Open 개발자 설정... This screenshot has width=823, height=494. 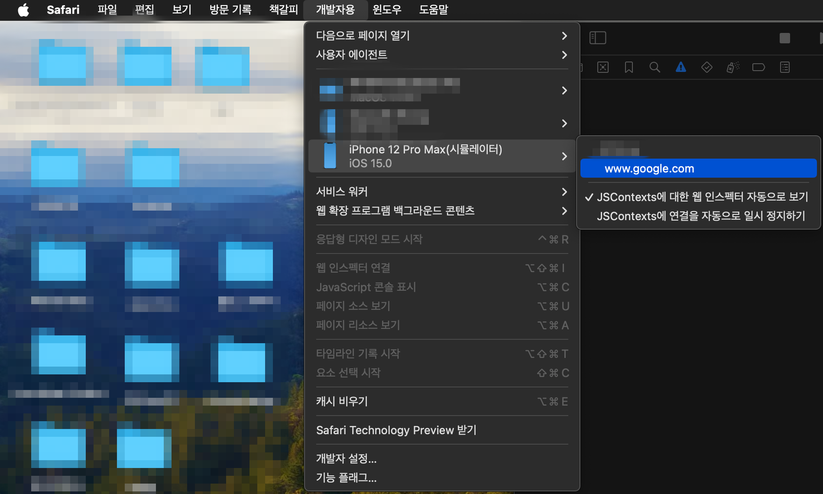tap(442, 458)
